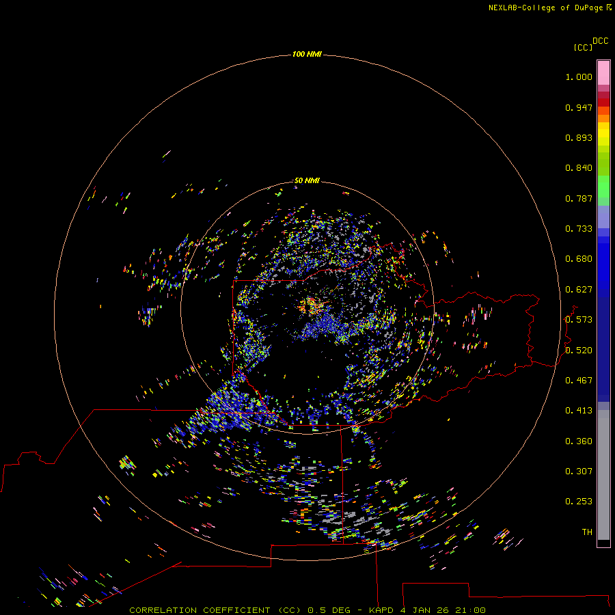Select the 0.520 scale value
615x615 pixels.
[579, 351]
